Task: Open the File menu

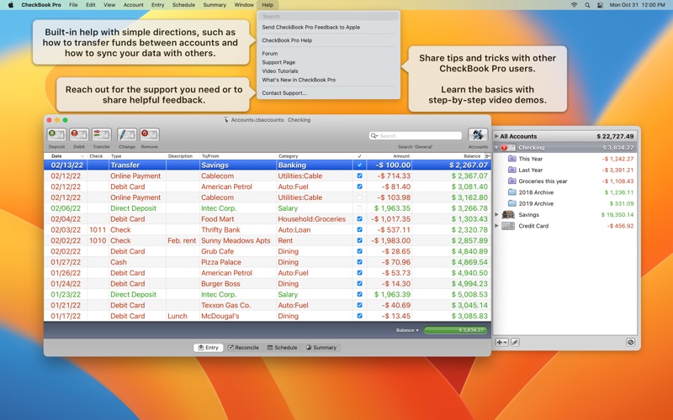Action: (73, 5)
